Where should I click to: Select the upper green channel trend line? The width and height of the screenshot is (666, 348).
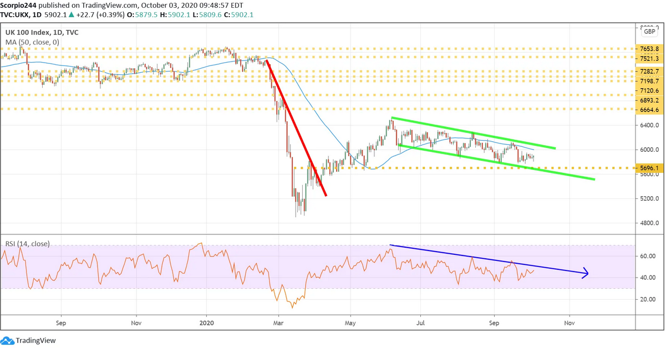473,133
